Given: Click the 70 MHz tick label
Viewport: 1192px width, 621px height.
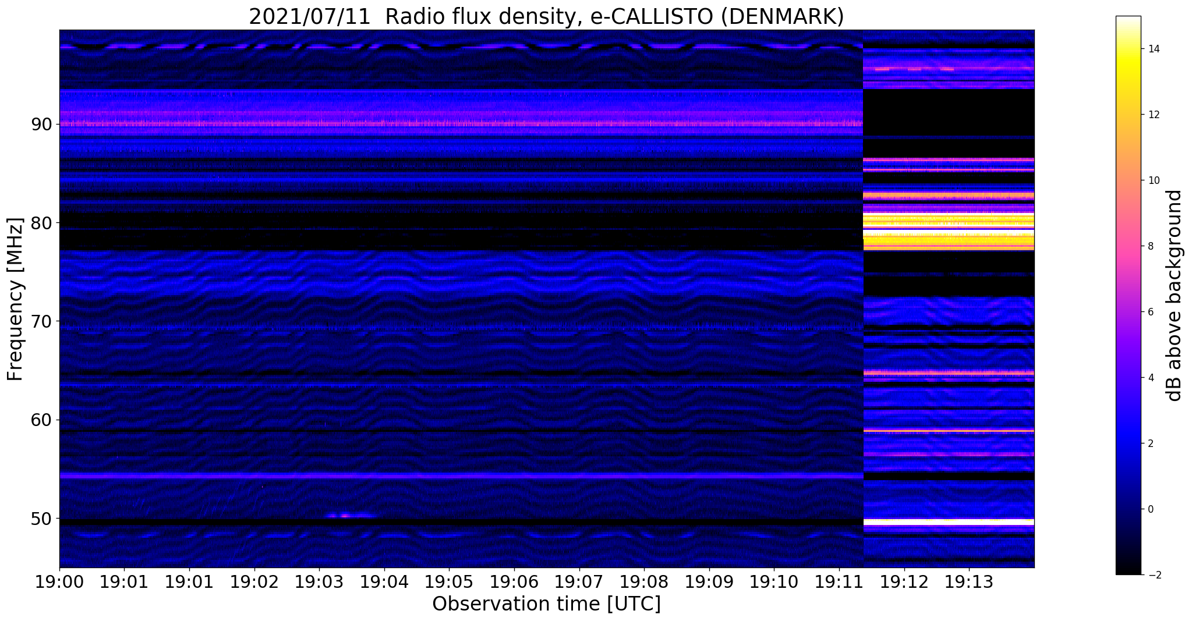Looking at the screenshot, I should (x=41, y=321).
